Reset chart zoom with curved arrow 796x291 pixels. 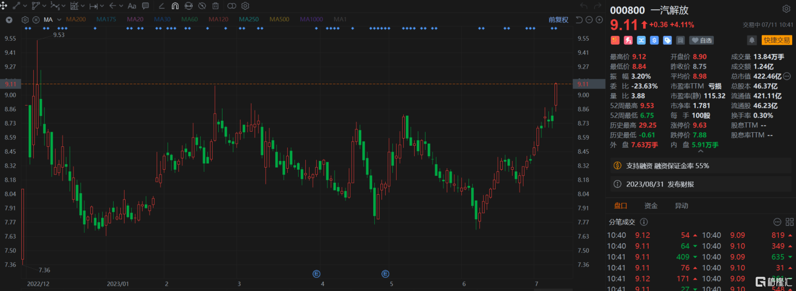[579, 20]
